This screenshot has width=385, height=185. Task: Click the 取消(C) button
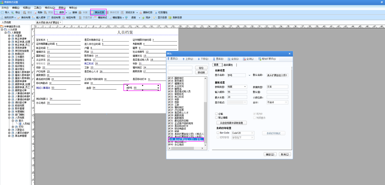285,154
